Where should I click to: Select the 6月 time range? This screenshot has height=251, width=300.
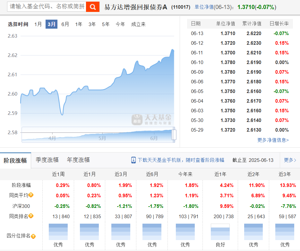65,24
